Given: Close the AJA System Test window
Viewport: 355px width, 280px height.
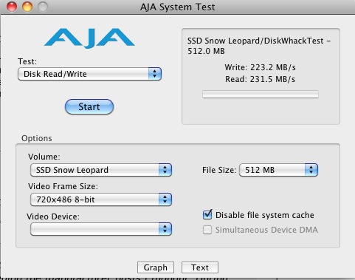Looking at the screenshot, I should [12, 7].
